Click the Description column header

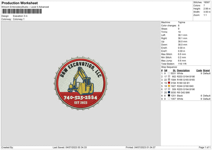tap(183, 70)
